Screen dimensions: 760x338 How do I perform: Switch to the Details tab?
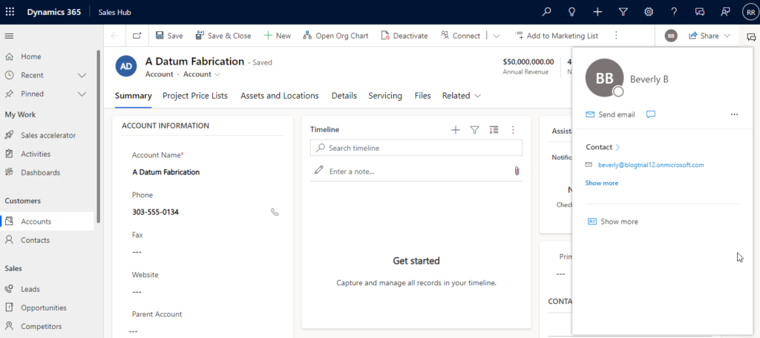(x=344, y=96)
